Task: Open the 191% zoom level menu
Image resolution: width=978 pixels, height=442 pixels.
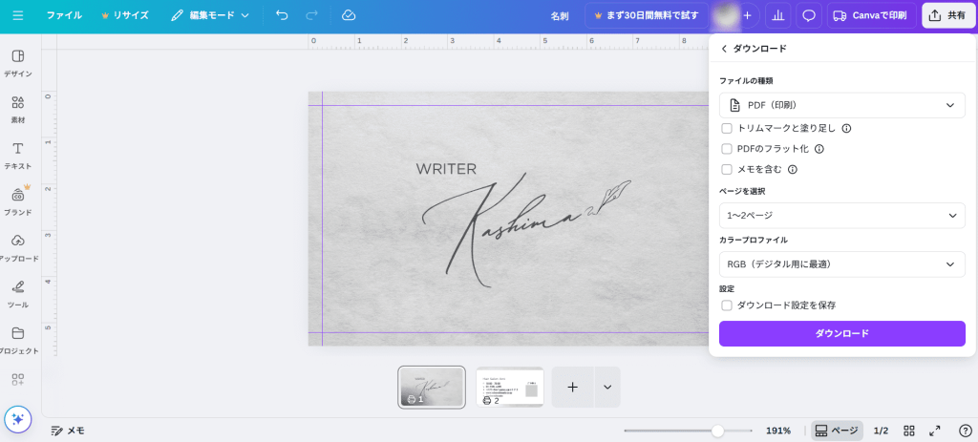Action: click(778, 431)
